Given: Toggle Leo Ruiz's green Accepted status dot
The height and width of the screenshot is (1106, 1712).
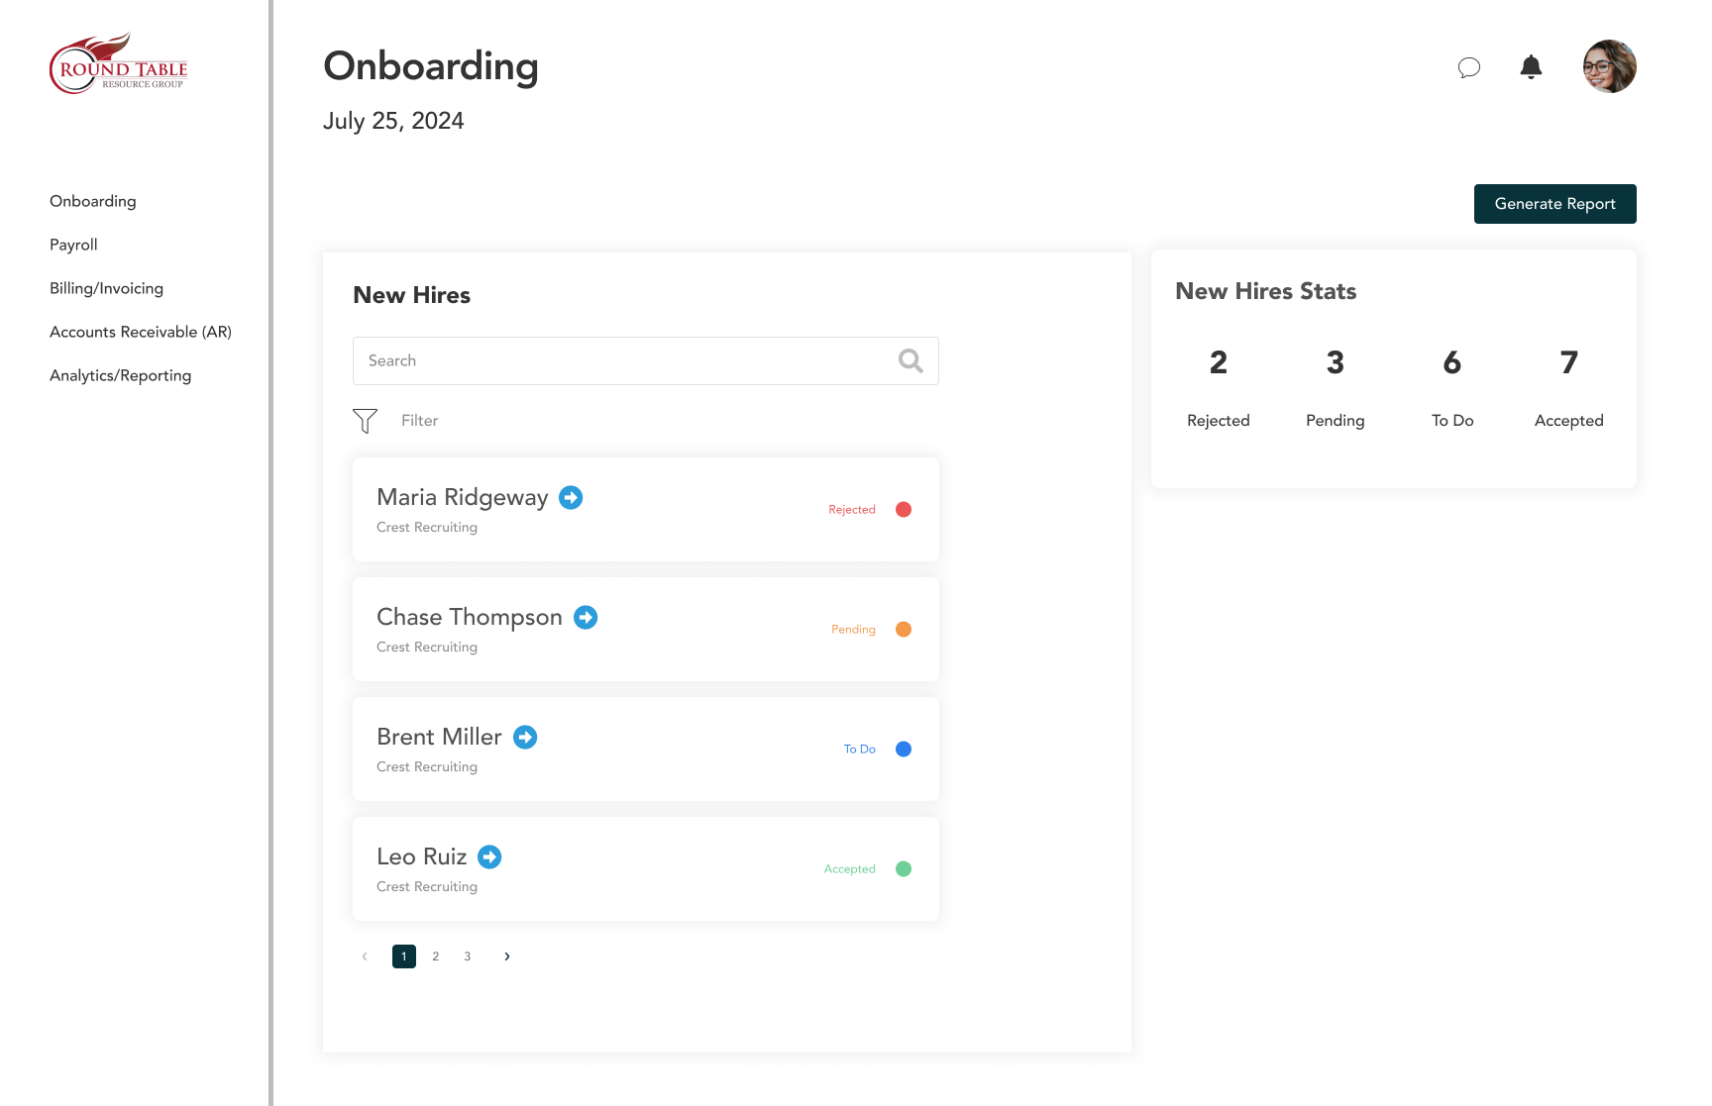Looking at the screenshot, I should [x=903, y=868].
